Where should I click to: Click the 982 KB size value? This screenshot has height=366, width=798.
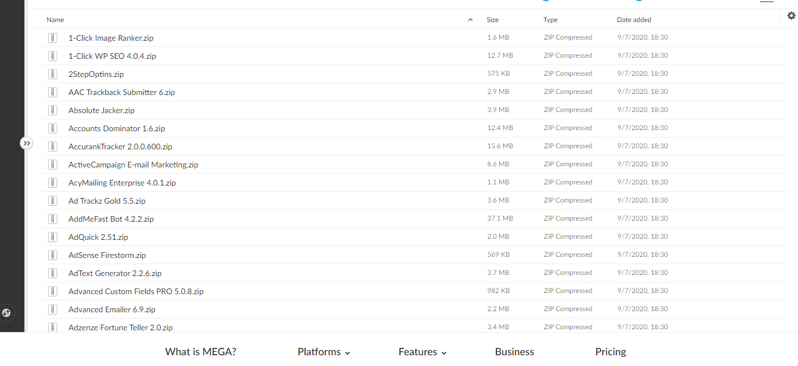coord(499,291)
